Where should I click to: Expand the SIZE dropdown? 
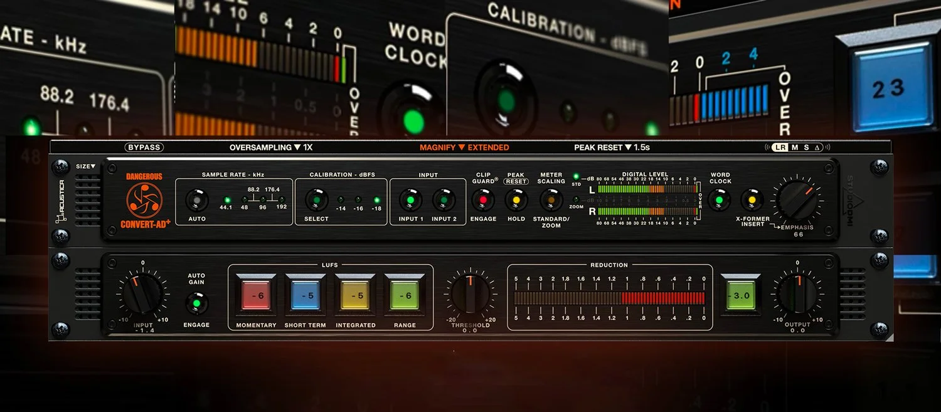[86, 166]
